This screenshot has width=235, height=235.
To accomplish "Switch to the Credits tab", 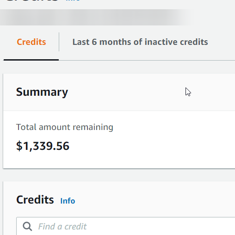I will (31, 42).
